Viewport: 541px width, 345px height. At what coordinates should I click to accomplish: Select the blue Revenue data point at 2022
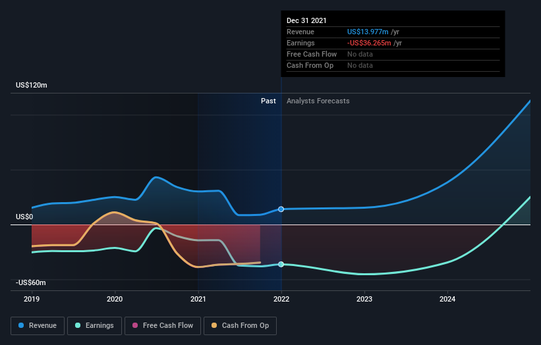[x=281, y=209]
